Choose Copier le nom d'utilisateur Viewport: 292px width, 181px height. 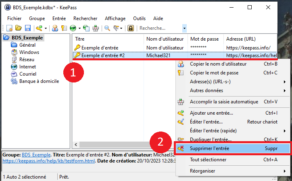tap(233, 64)
